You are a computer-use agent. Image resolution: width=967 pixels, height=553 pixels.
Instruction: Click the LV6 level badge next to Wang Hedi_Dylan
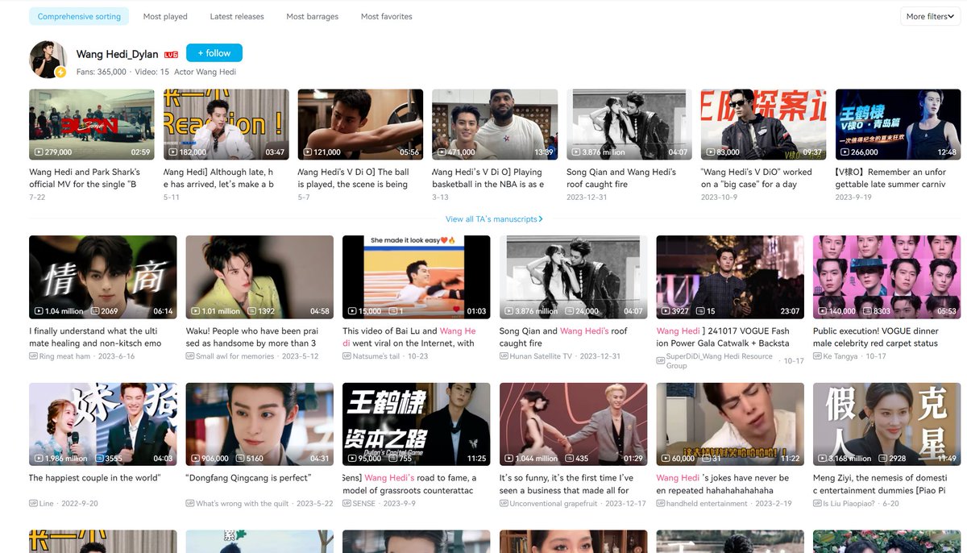coord(171,55)
